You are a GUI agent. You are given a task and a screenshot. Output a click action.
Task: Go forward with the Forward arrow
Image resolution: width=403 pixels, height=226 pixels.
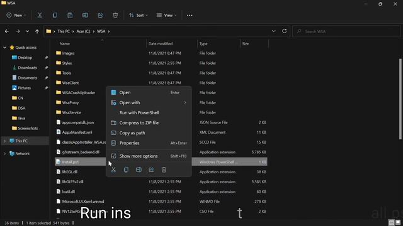click(x=18, y=31)
